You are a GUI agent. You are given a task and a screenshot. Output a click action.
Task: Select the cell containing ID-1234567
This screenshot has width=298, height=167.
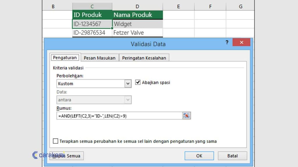pos(92,23)
